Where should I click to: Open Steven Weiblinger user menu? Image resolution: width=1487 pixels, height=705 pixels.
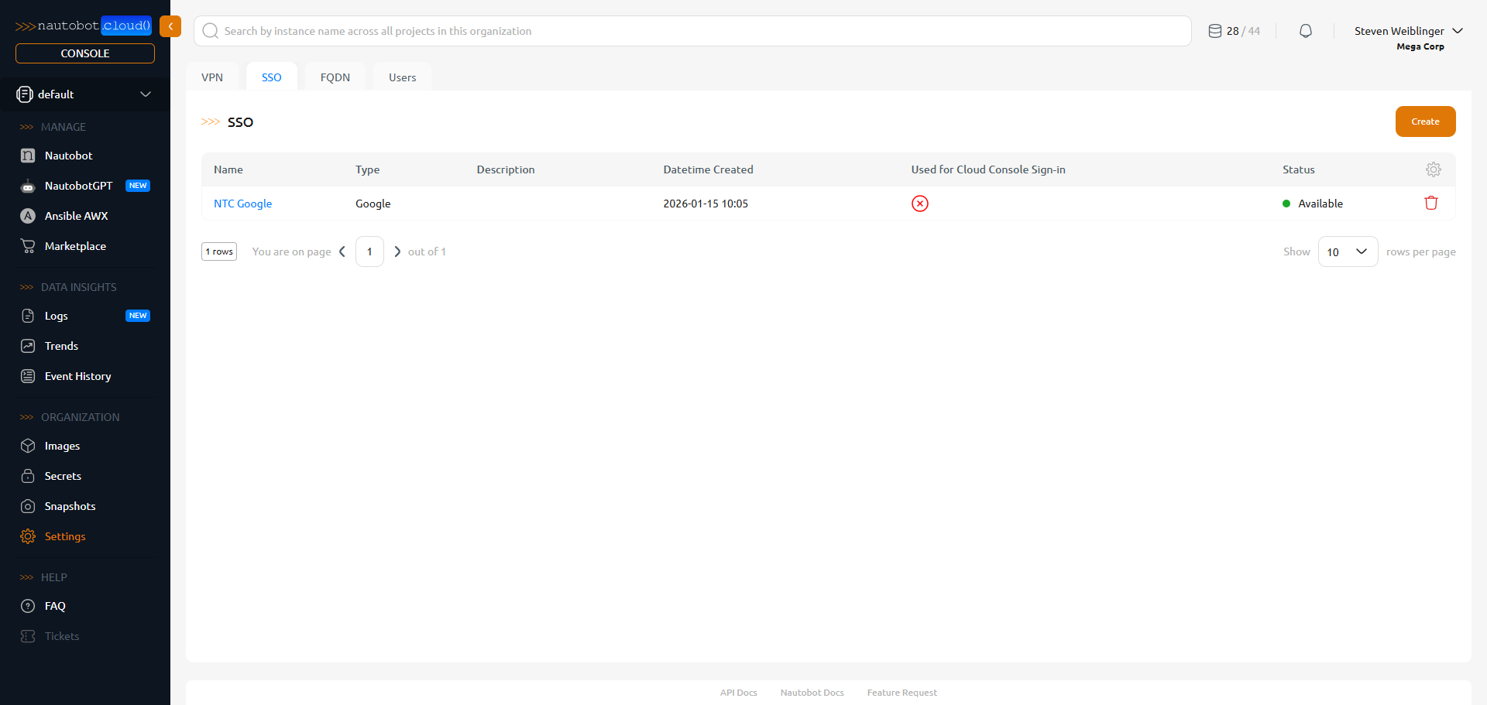click(x=1408, y=31)
